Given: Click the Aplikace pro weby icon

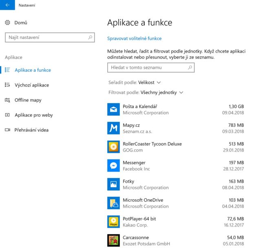Looking at the screenshot, I should coord(7,115).
